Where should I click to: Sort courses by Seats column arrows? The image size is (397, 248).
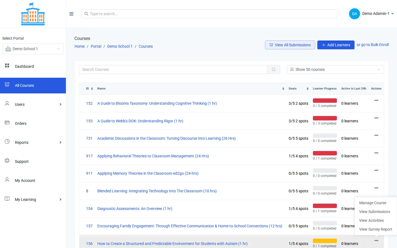(307, 89)
